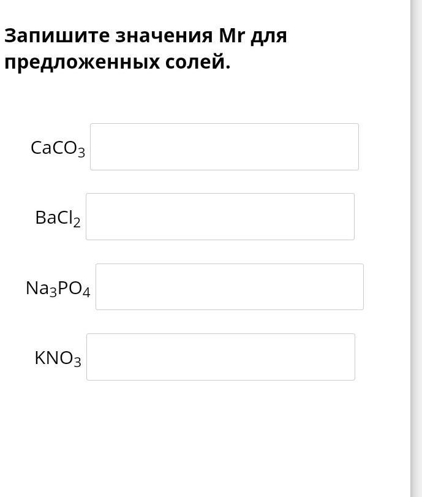
Task: Click the BaCl2 formula label
Action: [x=58, y=218]
